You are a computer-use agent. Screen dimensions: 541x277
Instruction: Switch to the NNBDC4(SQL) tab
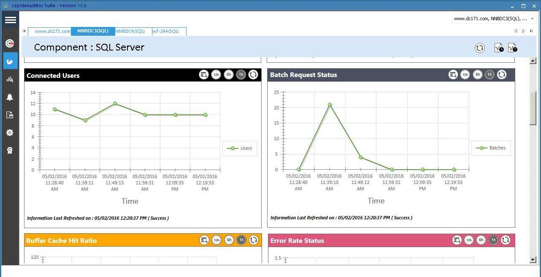[x=130, y=31]
